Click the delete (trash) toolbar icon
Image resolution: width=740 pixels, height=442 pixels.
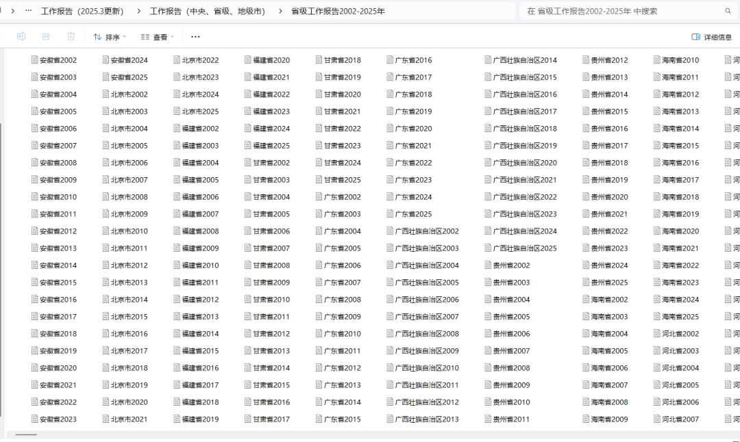tap(71, 36)
